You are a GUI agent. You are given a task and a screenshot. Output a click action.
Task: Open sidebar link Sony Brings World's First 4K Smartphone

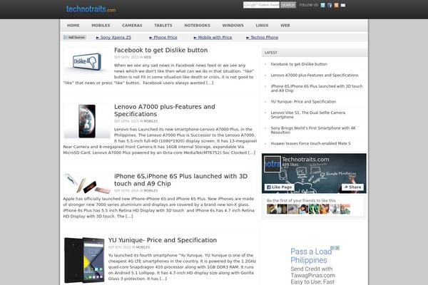(313, 130)
